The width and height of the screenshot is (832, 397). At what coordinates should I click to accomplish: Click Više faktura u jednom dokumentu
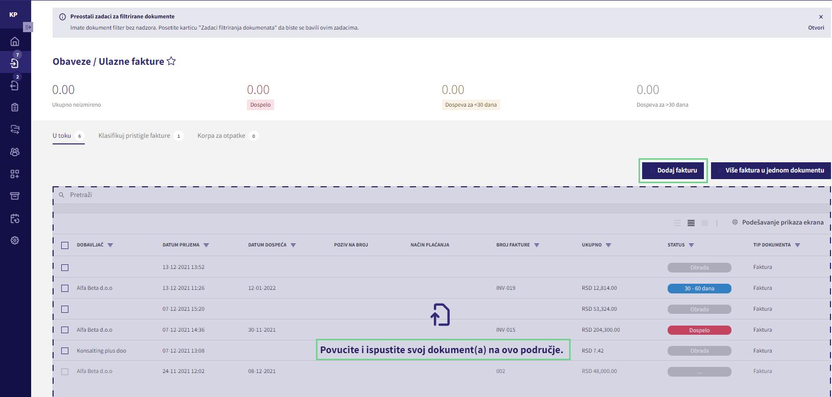pos(771,170)
